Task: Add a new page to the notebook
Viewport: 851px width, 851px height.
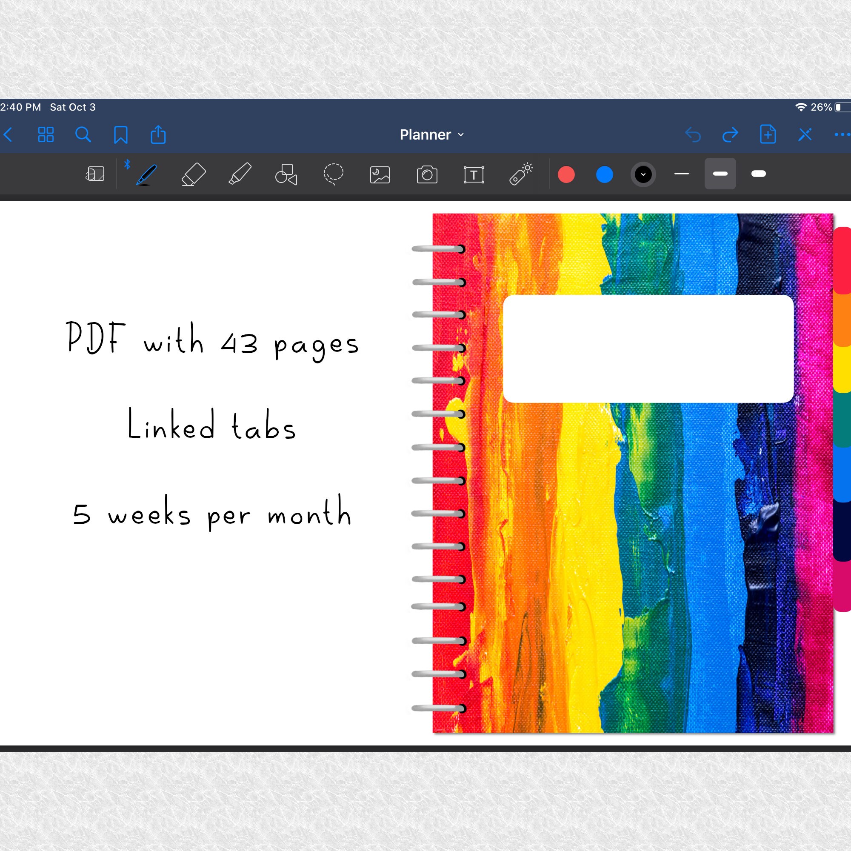Action: pos(767,135)
